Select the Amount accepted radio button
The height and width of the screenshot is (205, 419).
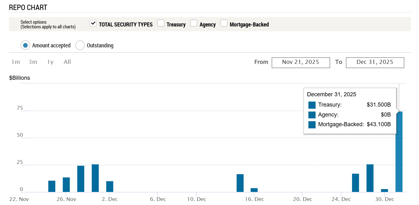click(25, 45)
